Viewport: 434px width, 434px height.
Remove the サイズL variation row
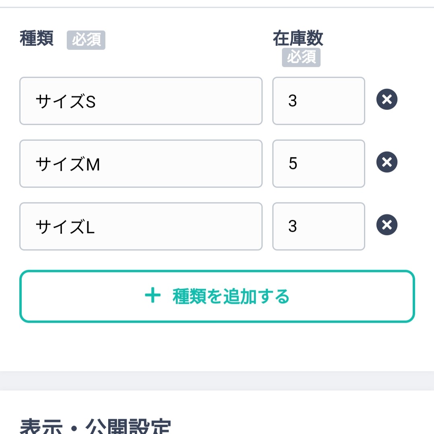(387, 225)
